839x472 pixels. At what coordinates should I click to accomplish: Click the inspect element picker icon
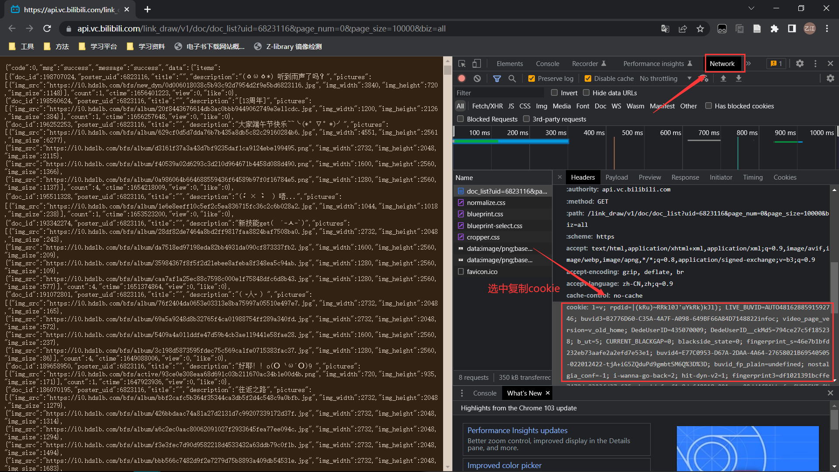(x=462, y=64)
